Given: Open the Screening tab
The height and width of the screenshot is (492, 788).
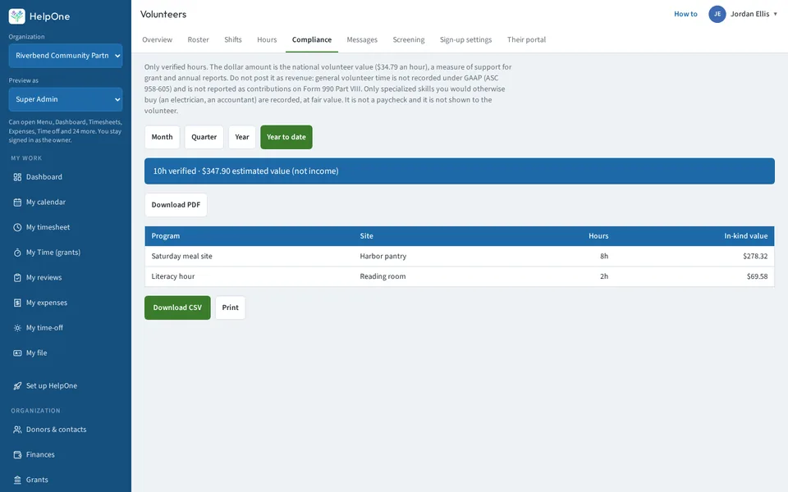Looking at the screenshot, I should (x=409, y=39).
